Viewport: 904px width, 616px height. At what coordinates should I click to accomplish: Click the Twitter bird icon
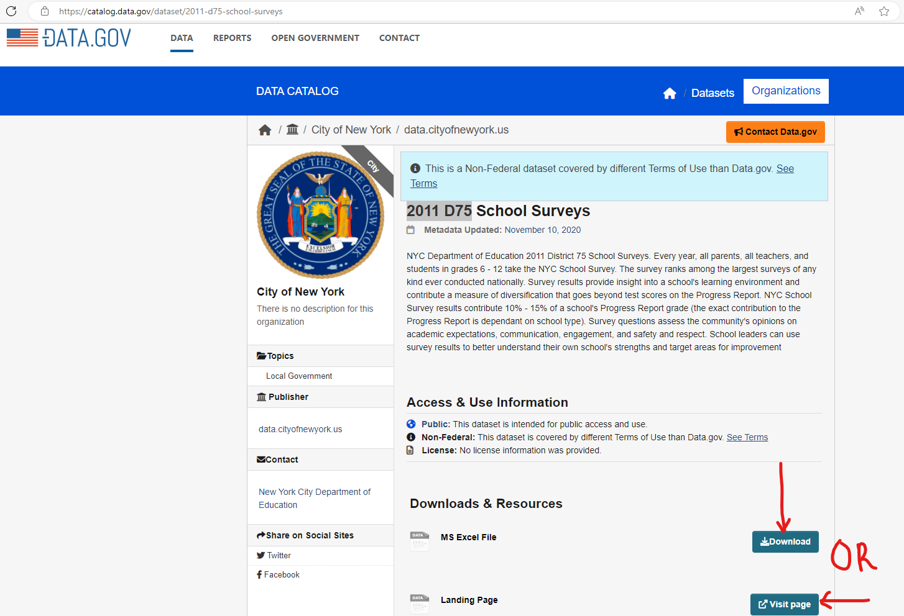[x=261, y=556]
